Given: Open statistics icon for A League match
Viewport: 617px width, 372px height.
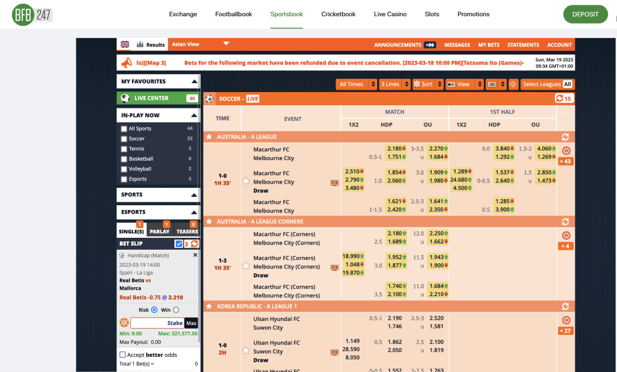Looking at the screenshot, I should point(566,150).
